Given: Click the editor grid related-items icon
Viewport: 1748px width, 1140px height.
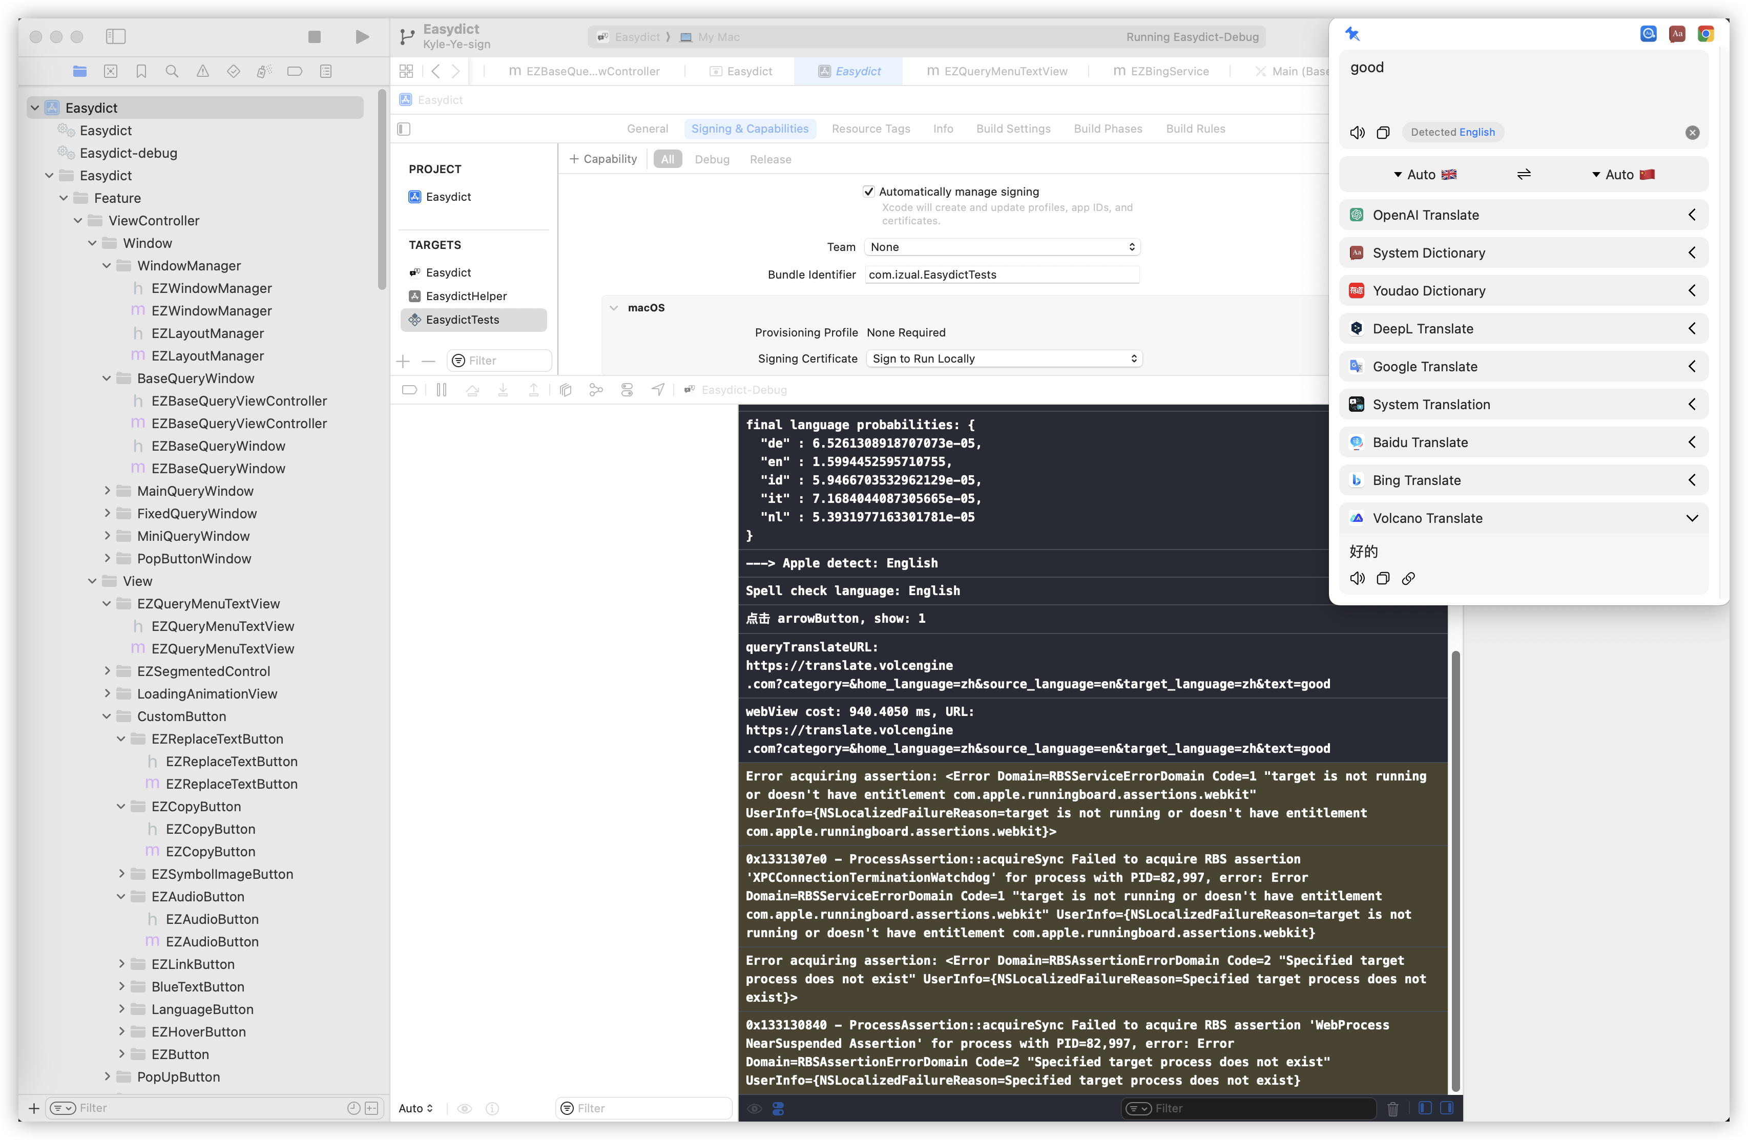Looking at the screenshot, I should pyautogui.click(x=406, y=71).
